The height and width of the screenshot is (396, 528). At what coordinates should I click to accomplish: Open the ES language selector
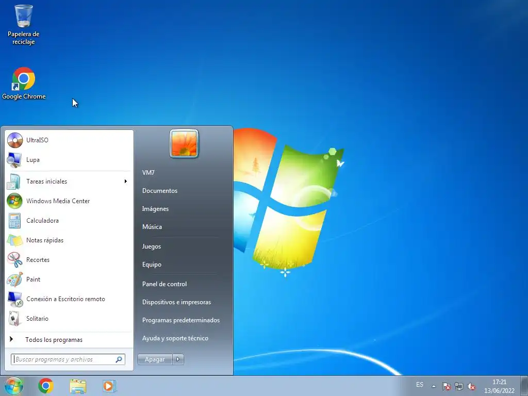tap(420, 385)
